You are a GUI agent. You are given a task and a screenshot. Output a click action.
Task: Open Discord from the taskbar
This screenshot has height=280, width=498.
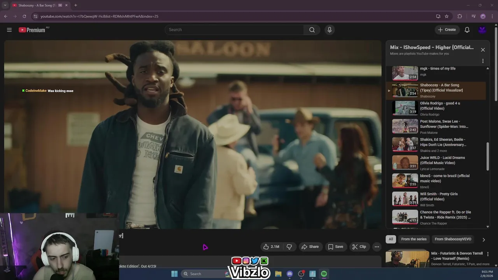(x=289, y=274)
